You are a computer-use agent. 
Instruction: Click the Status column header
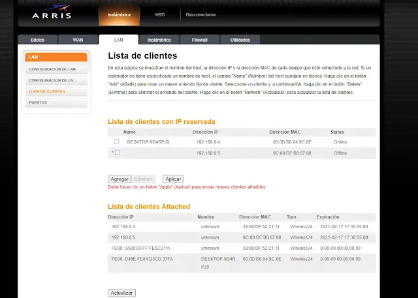point(337,132)
